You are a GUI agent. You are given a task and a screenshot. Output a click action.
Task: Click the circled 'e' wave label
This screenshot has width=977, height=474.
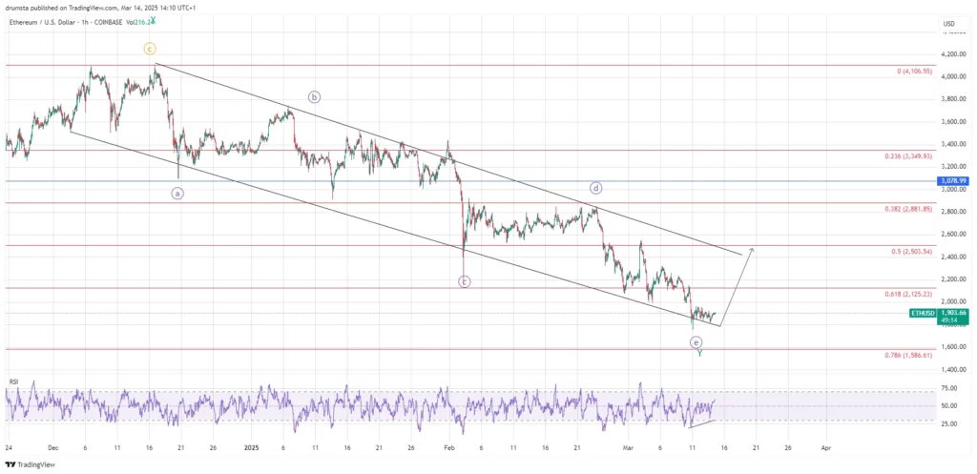point(696,341)
